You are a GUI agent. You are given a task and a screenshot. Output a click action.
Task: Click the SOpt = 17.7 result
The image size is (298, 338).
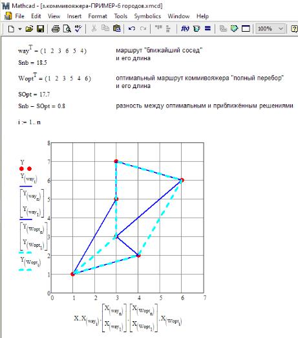coord(34,95)
